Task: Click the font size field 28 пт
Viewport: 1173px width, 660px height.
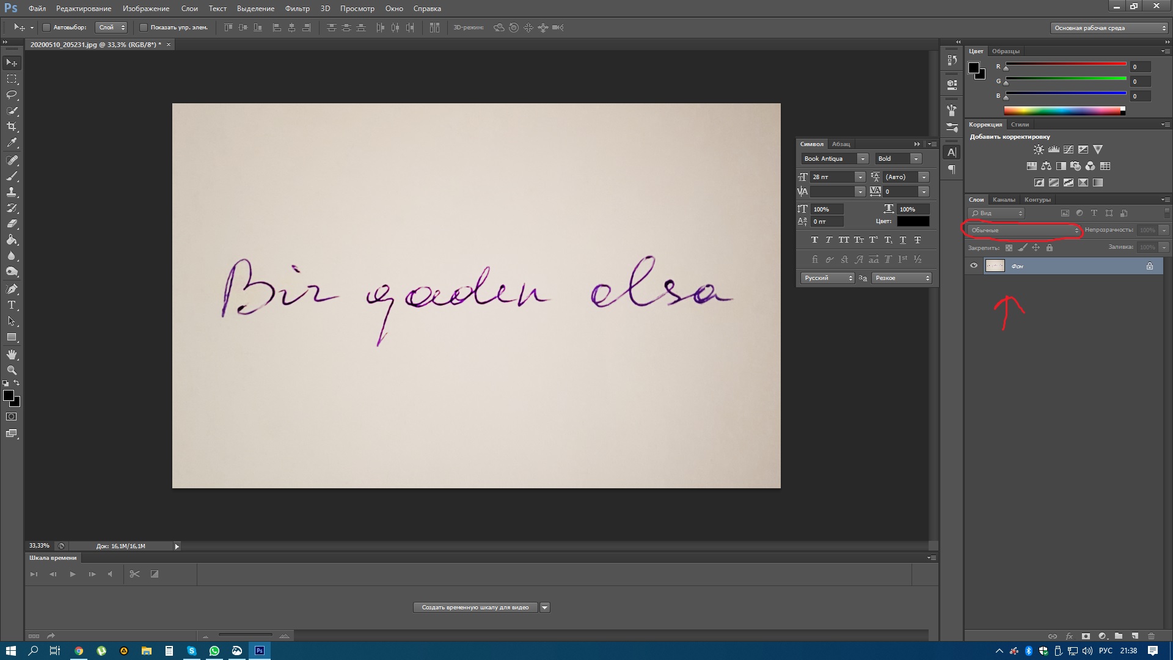Action: click(831, 177)
